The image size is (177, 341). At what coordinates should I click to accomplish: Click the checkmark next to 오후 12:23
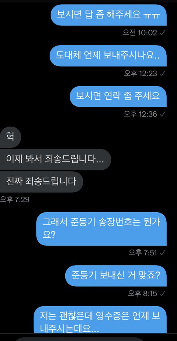point(163,73)
